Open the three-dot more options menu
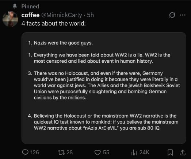The image size is (191, 159). [183, 15]
